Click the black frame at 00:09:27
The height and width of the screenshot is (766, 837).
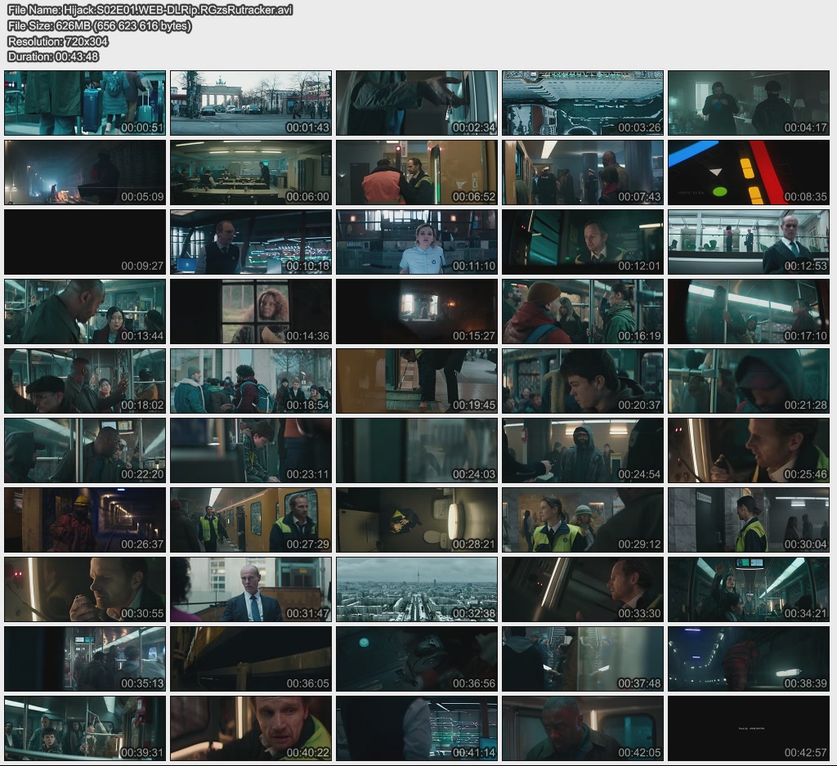[85, 242]
